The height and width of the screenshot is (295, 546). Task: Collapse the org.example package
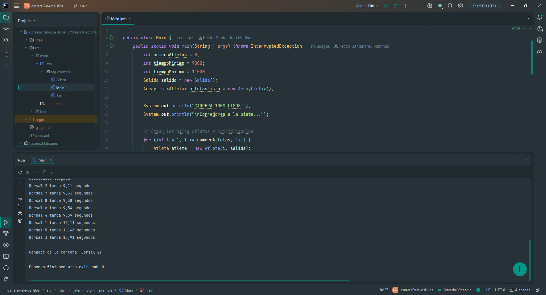[42, 72]
